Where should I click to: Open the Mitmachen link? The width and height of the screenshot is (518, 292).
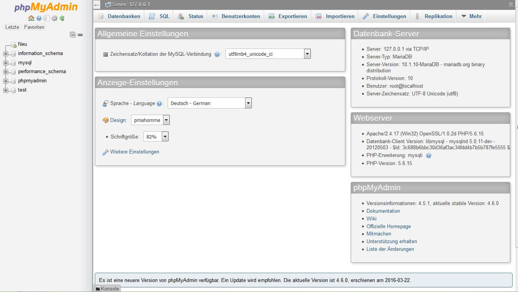point(379,234)
